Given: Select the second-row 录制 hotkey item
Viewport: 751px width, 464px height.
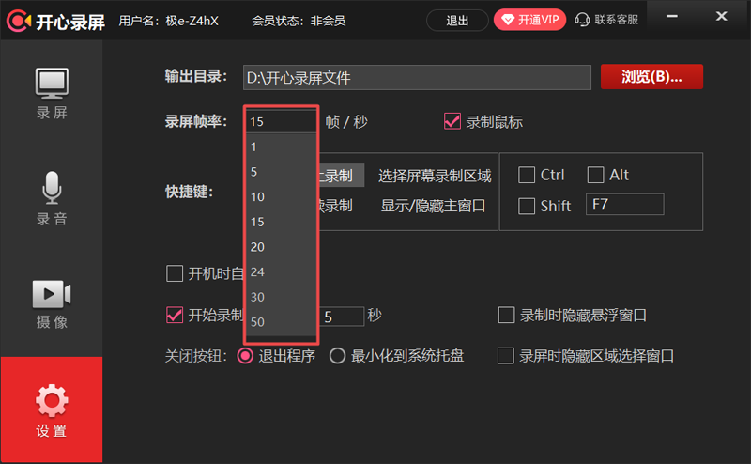Looking at the screenshot, I should pyautogui.click(x=335, y=206).
